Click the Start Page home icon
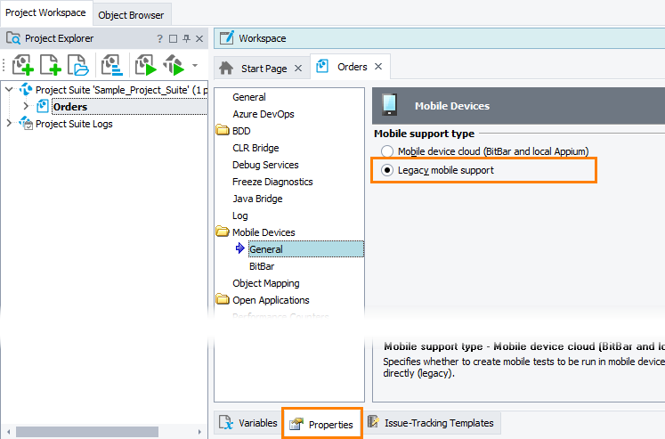 [226, 68]
